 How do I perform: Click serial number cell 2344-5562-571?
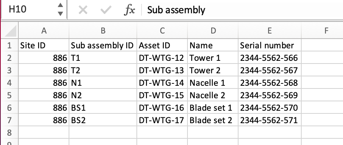click(270, 120)
